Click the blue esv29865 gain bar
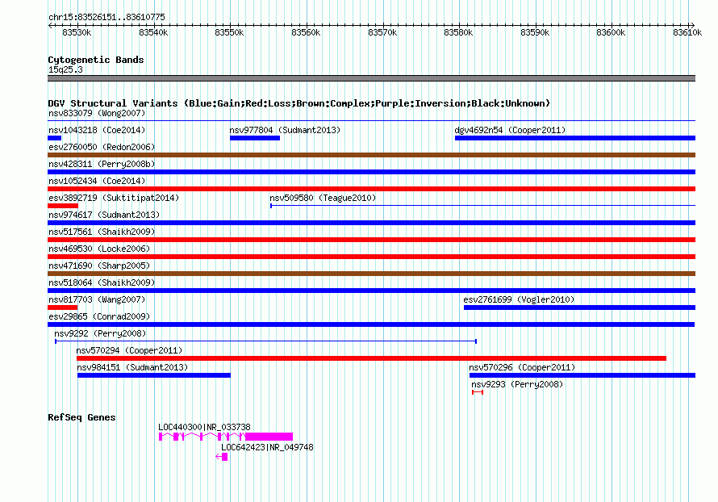This screenshot has width=718, height=502. coord(371,324)
